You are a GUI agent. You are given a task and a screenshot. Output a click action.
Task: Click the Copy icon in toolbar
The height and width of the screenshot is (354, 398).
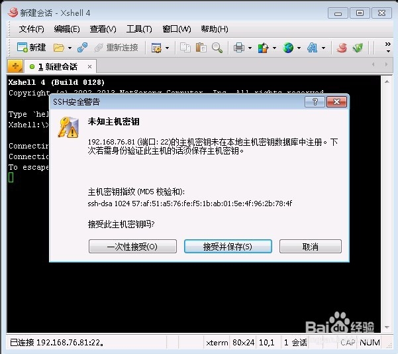pos(185,48)
